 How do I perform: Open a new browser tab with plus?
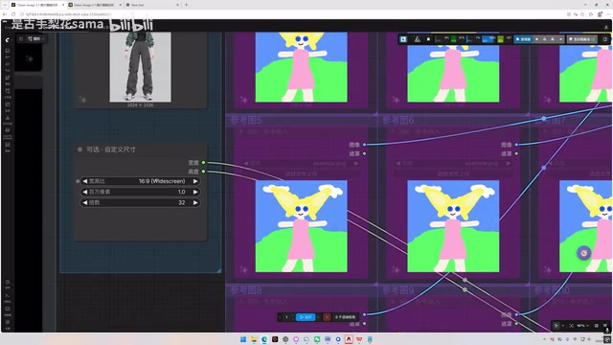(x=186, y=5)
